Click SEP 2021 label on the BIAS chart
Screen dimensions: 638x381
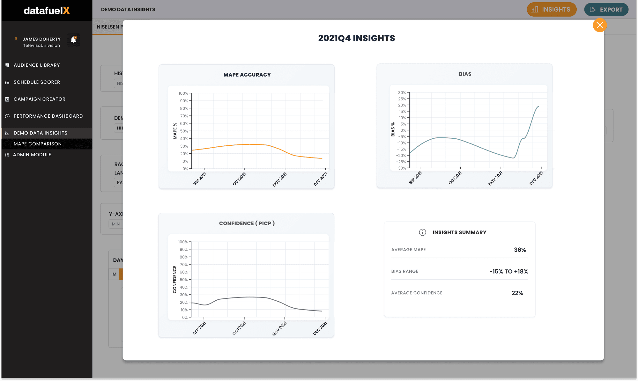415,178
